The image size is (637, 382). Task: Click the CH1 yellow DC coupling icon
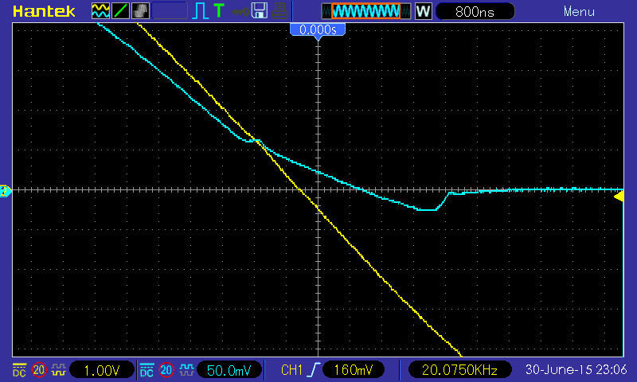[x=19, y=370]
